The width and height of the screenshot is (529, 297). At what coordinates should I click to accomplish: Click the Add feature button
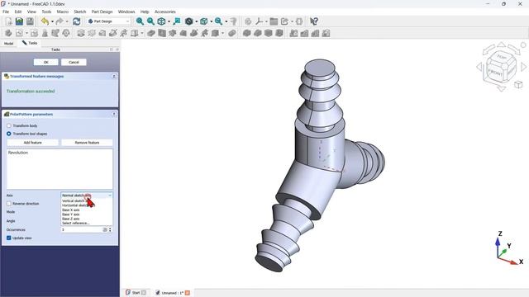pos(33,143)
